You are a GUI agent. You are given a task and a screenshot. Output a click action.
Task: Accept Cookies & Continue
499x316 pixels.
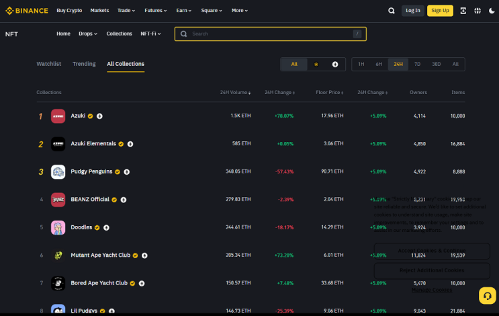[x=432, y=251]
